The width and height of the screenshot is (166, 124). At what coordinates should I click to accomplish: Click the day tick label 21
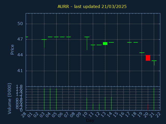point(152,115)
